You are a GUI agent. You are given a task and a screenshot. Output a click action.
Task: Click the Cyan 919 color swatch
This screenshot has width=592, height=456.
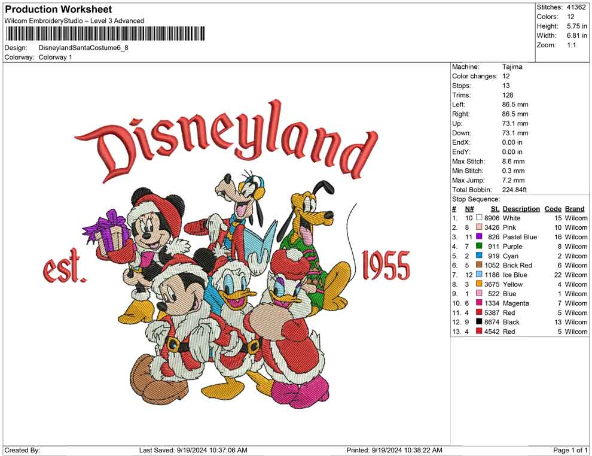[479, 256]
